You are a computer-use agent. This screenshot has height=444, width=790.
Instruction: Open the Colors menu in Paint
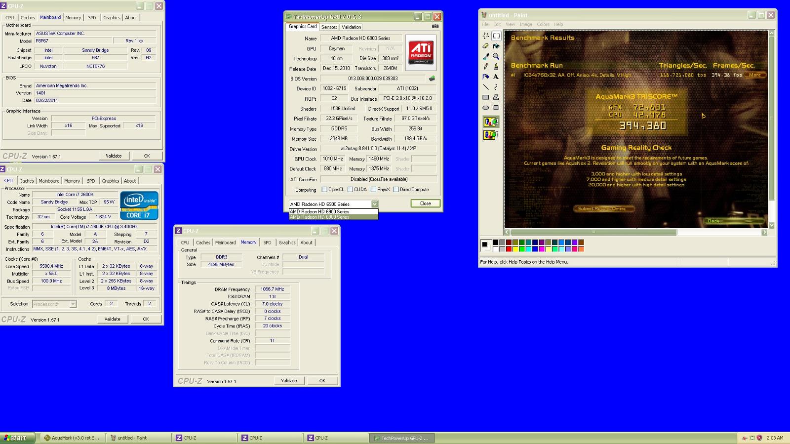(543, 24)
